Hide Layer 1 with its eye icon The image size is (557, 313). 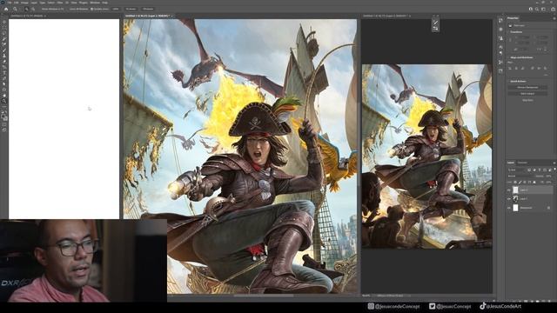[x=509, y=199]
